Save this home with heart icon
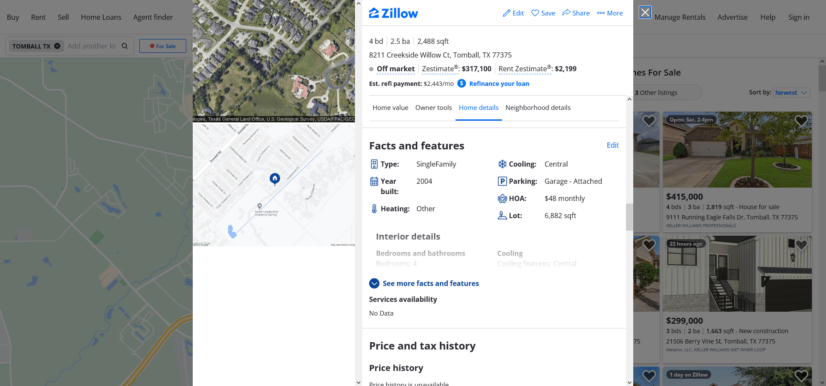Image resolution: width=826 pixels, height=386 pixels. pos(535,13)
